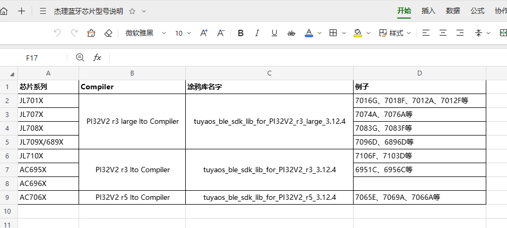Select column A header

coord(48,73)
